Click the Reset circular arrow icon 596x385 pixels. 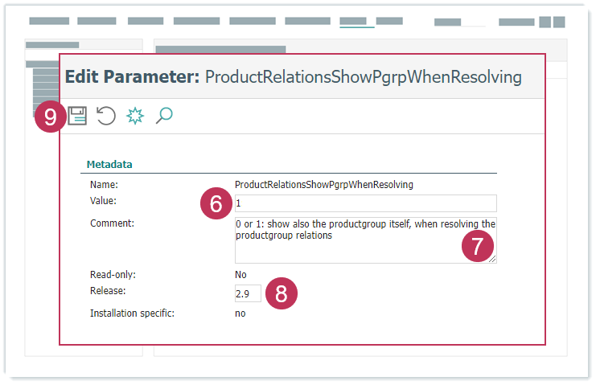point(106,117)
